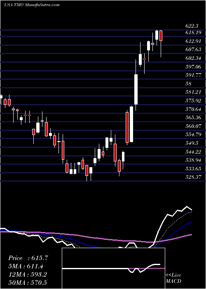Click the MACD inset chart panel
Image resolution: width=206 pixels, height=289 pixels.
113,268
